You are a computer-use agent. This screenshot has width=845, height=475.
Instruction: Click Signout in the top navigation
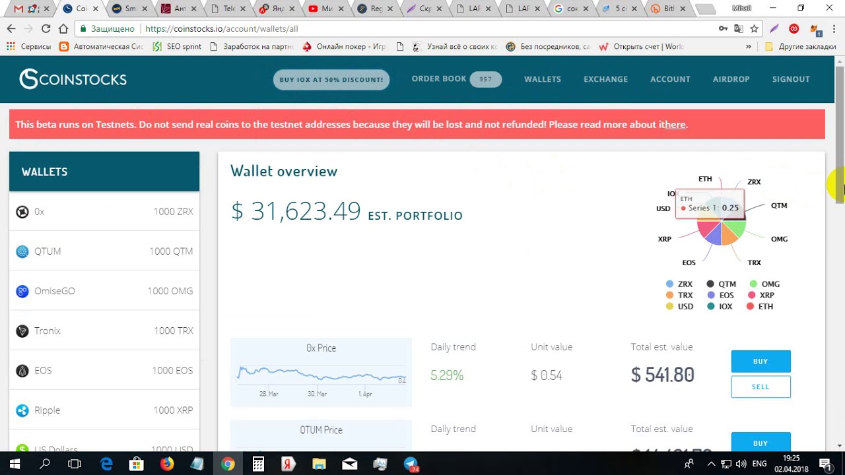click(791, 79)
